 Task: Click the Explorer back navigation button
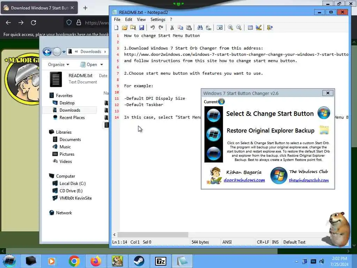tap(47, 52)
